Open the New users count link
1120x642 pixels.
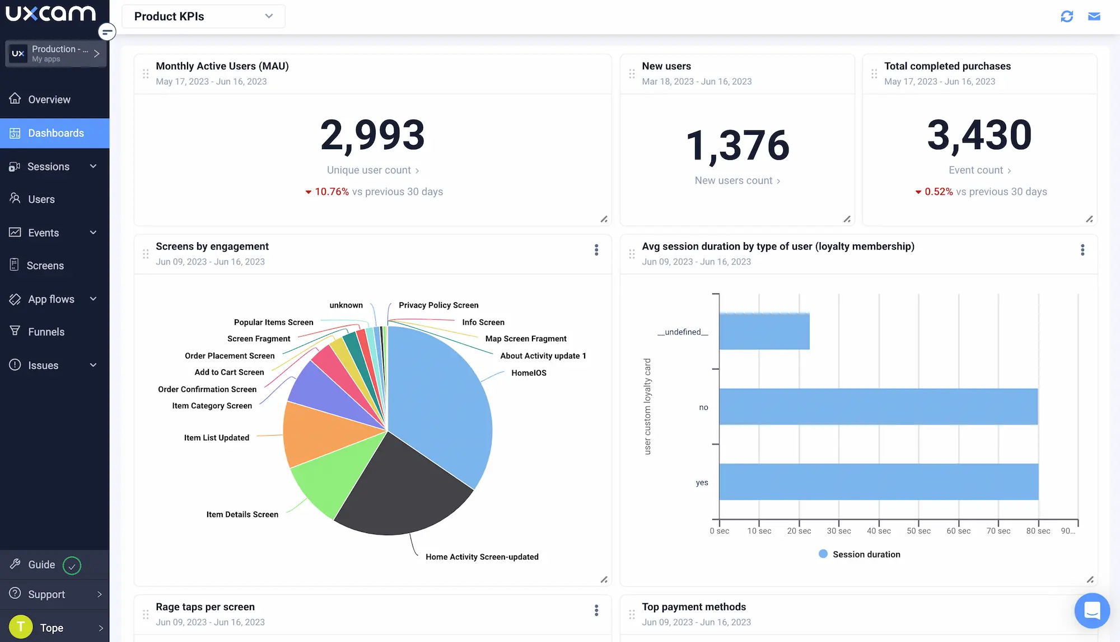pos(737,181)
